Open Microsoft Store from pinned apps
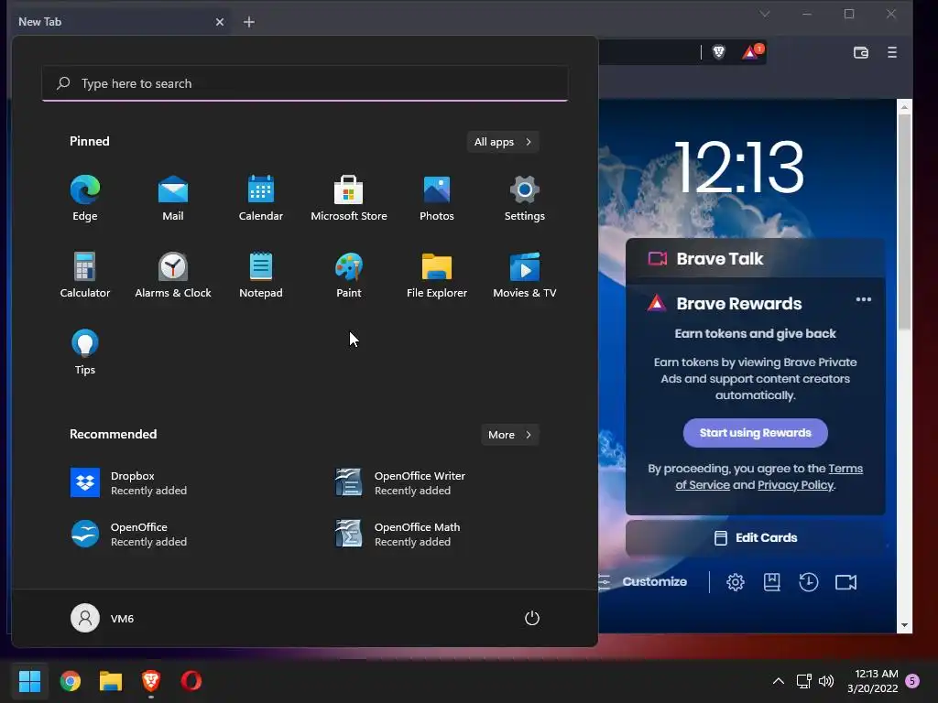 tap(349, 199)
